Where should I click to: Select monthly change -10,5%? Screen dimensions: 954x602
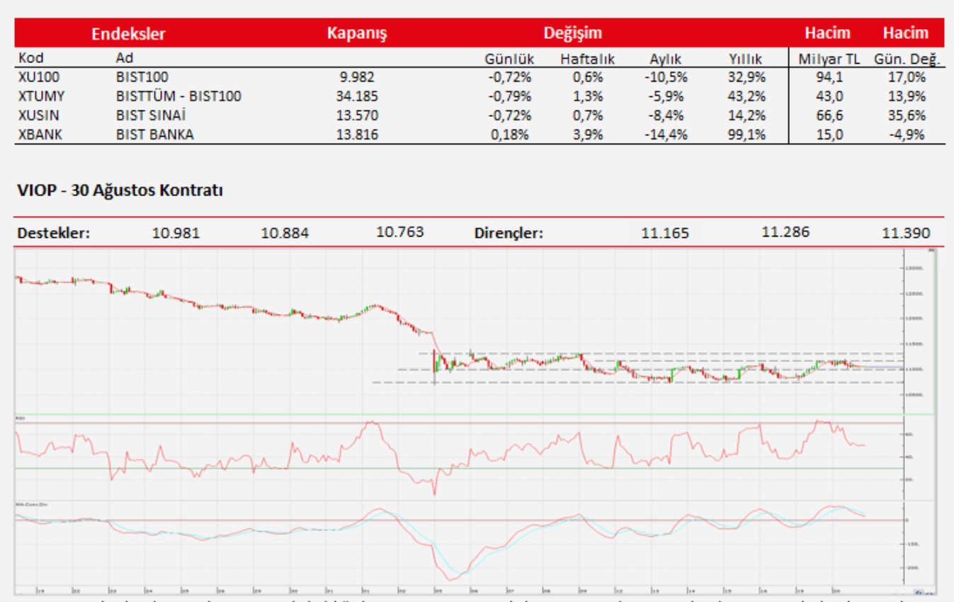click(666, 77)
